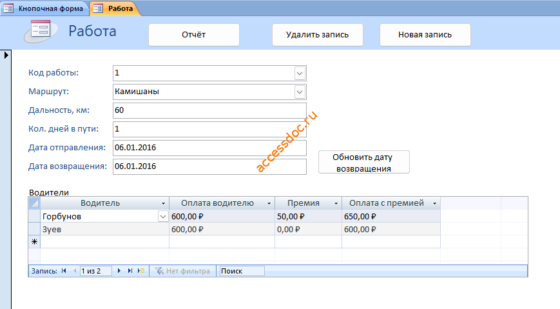Click Обновить дату возвращения button
The width and height of the screenshot is (560, 309).
click(364, 162)
